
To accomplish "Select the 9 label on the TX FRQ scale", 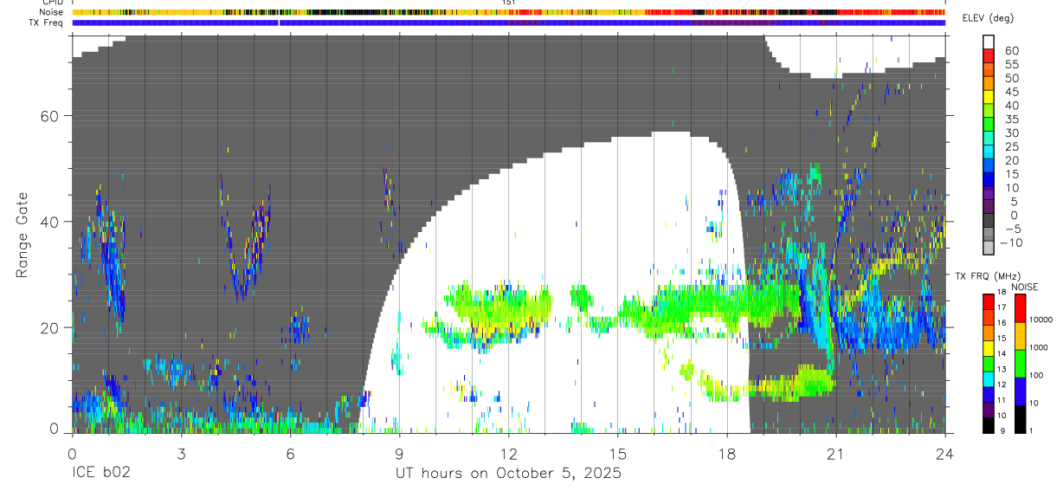I will (x=1003, y=430).
